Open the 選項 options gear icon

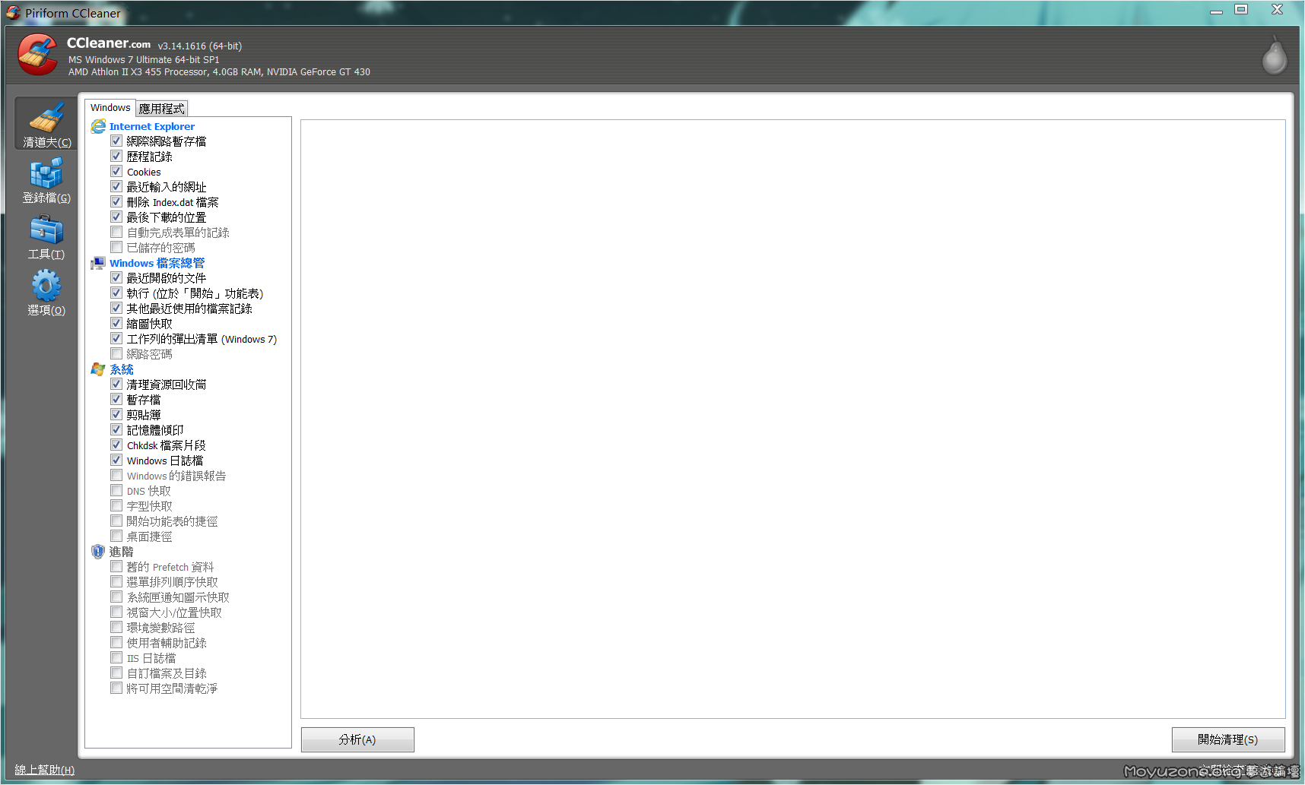(x=46, y=286)
